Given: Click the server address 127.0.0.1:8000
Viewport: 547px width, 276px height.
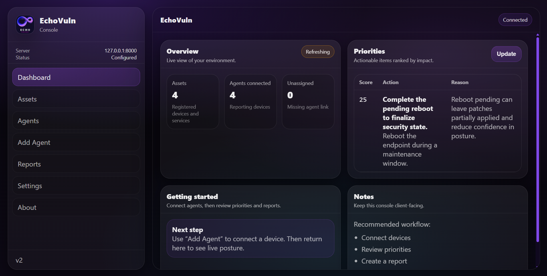Looking at the screenshot, I should (x=121, y=50).
